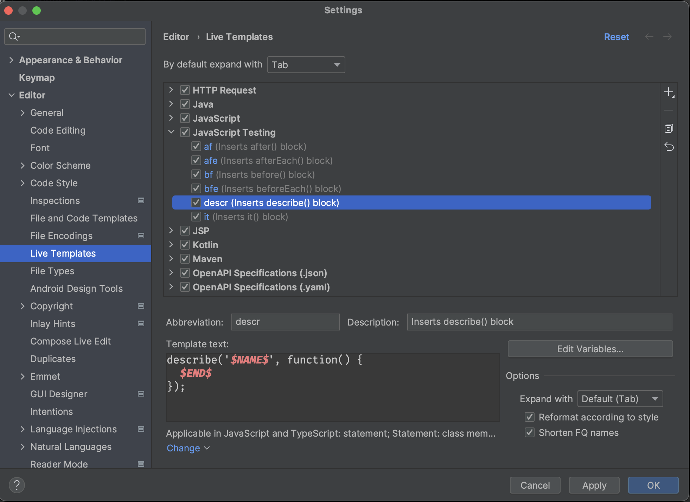690x502 pixels.
Task: Click the Cancel button
Action: click(x=535, y=485)
